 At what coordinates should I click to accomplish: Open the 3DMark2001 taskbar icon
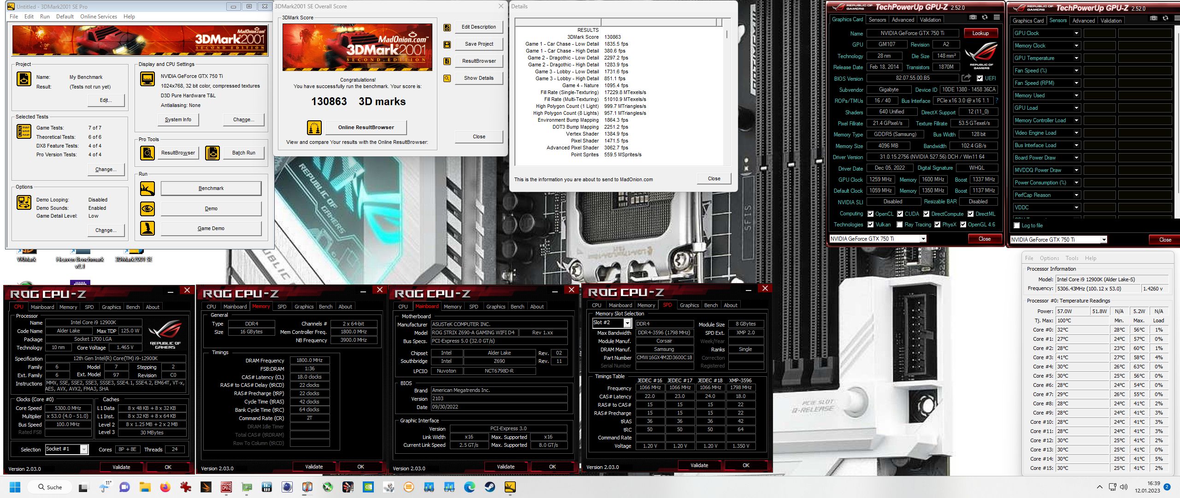(x=510, y=487)
